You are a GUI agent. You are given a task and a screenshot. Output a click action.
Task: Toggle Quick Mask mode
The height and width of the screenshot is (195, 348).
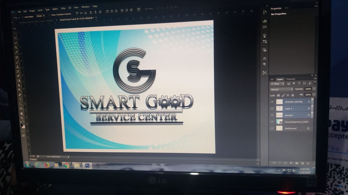coord(23,131)
